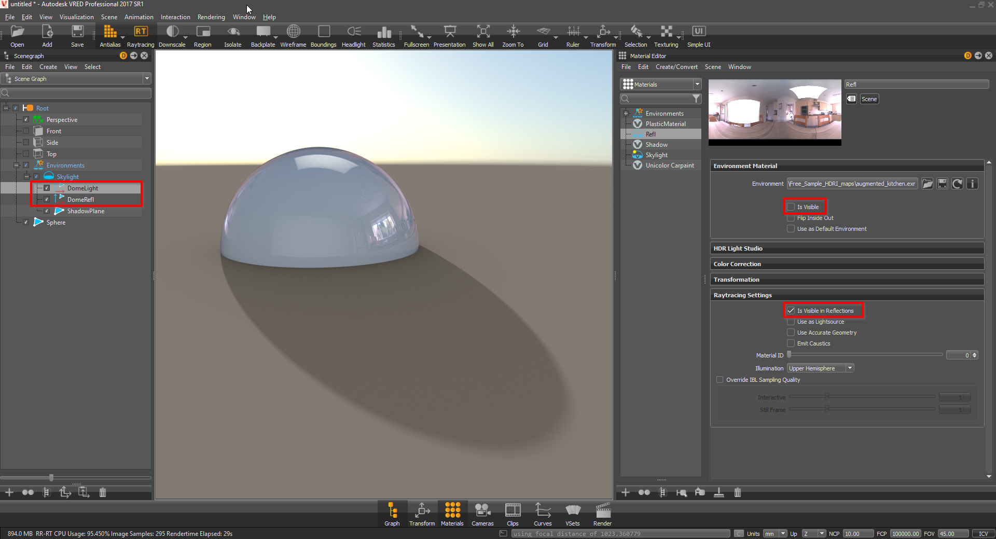Collapse the Environments tree node
Screen dimensions: 996x539
[16, 164]
